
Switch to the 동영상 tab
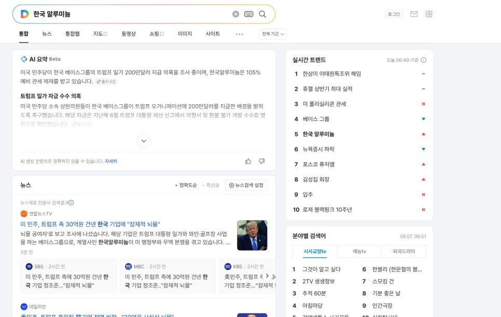pyautogui.click(x=129, y=34)
